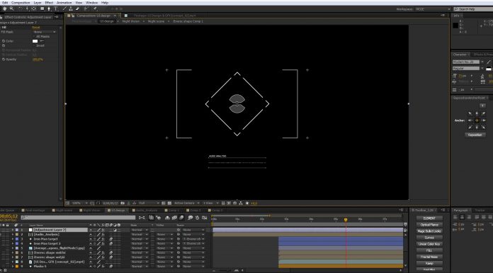The width and height of the screenshot is (493, 273).
Task: Open the Composition menu
Action: click(21, 3)
